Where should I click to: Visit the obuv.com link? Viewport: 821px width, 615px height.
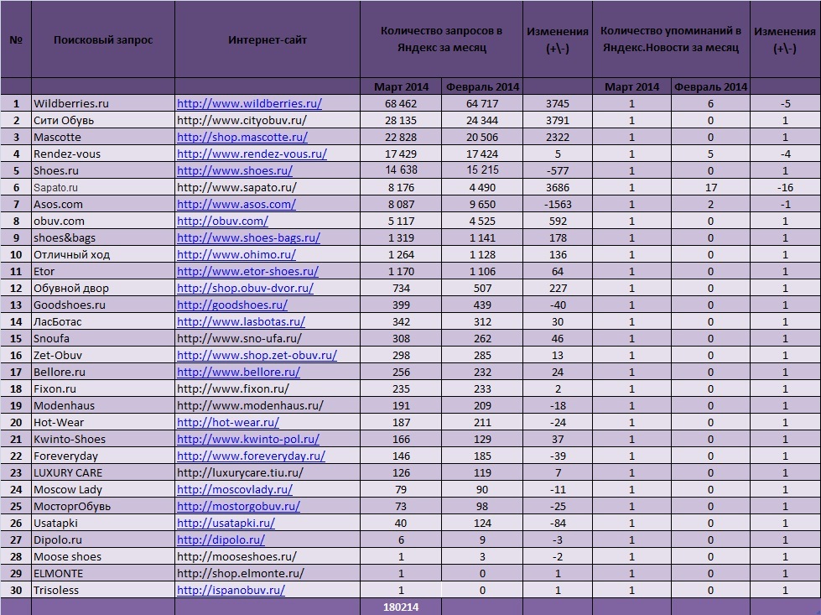coord(222,221)
